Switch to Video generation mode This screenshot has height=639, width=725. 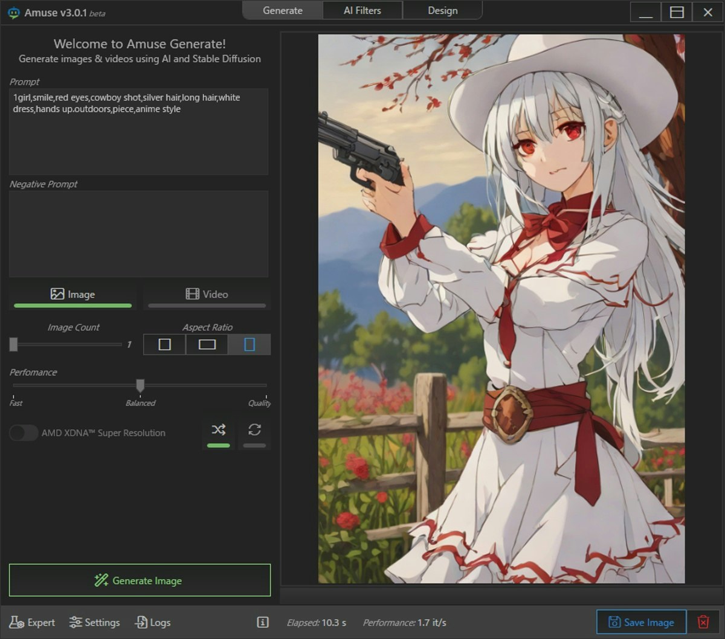click(207, 295)
